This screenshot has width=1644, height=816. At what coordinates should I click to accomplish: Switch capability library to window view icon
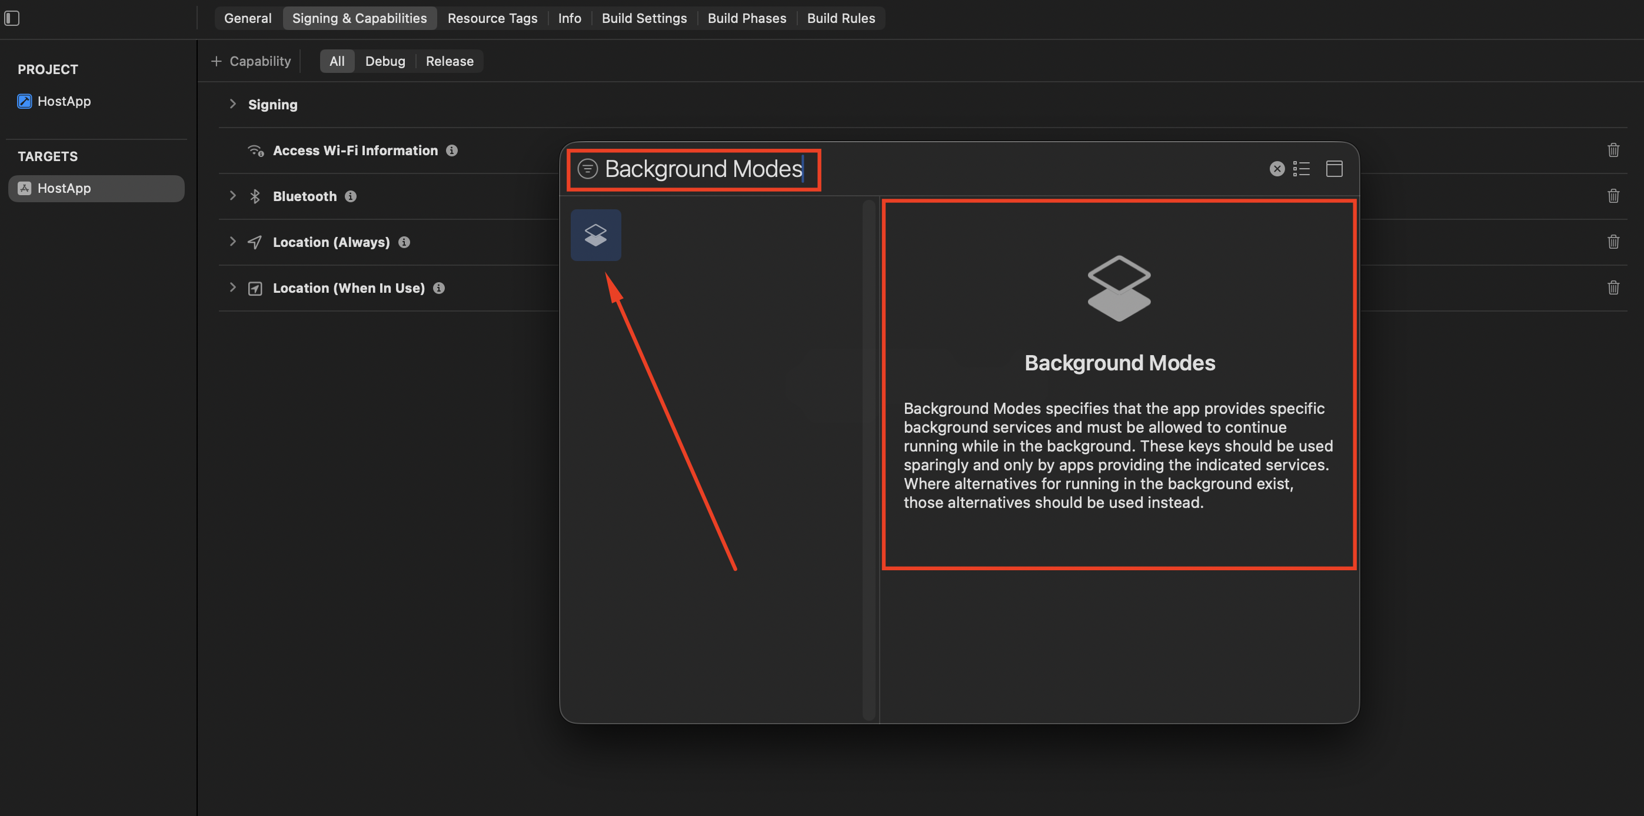pos(1334,168)
